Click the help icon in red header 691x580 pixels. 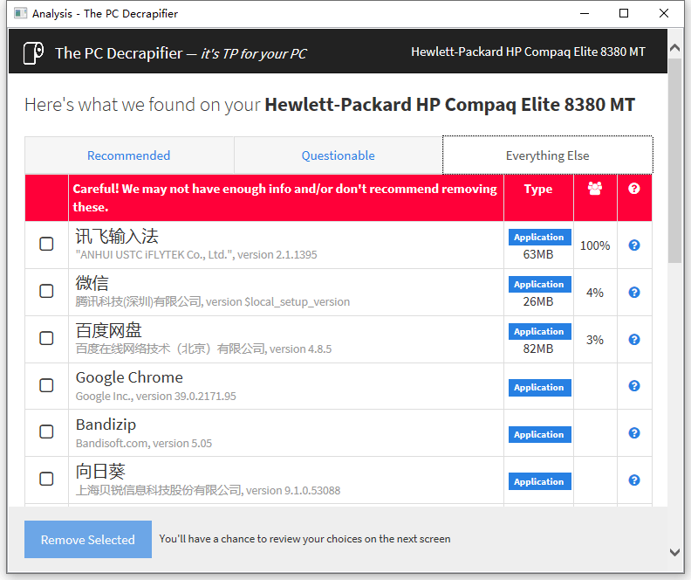click(634, 189)
